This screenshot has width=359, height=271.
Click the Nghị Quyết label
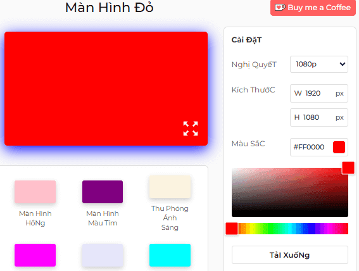coord(254,65)
